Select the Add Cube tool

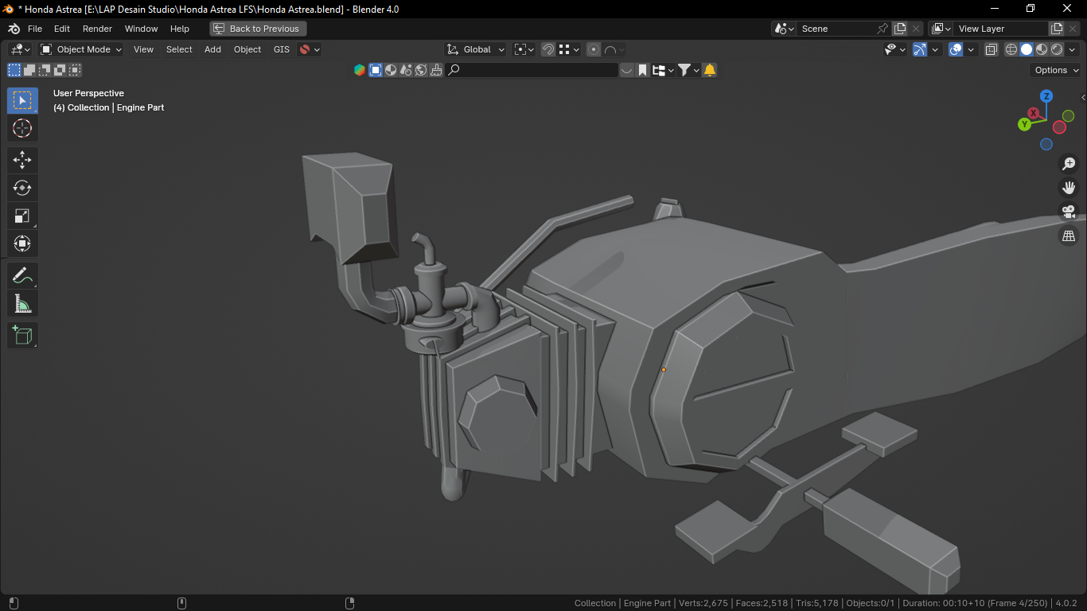pos(22,335)
